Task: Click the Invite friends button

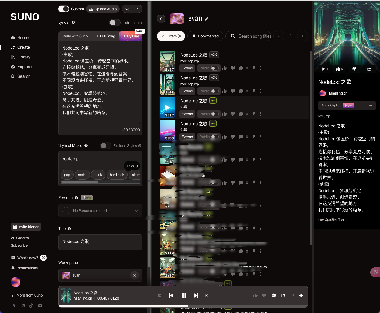Action: click(x=26, y=227)
